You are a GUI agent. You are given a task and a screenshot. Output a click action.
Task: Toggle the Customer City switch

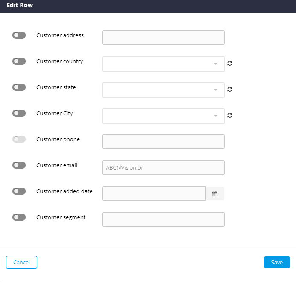[x=19, y=113]
